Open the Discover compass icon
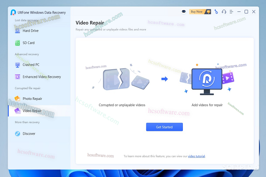Screen dimensions: 266x177 point(17,133)
